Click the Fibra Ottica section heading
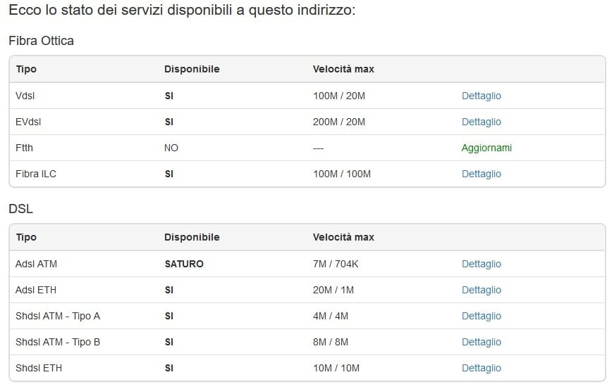614x389 pixels. point(41,41)
